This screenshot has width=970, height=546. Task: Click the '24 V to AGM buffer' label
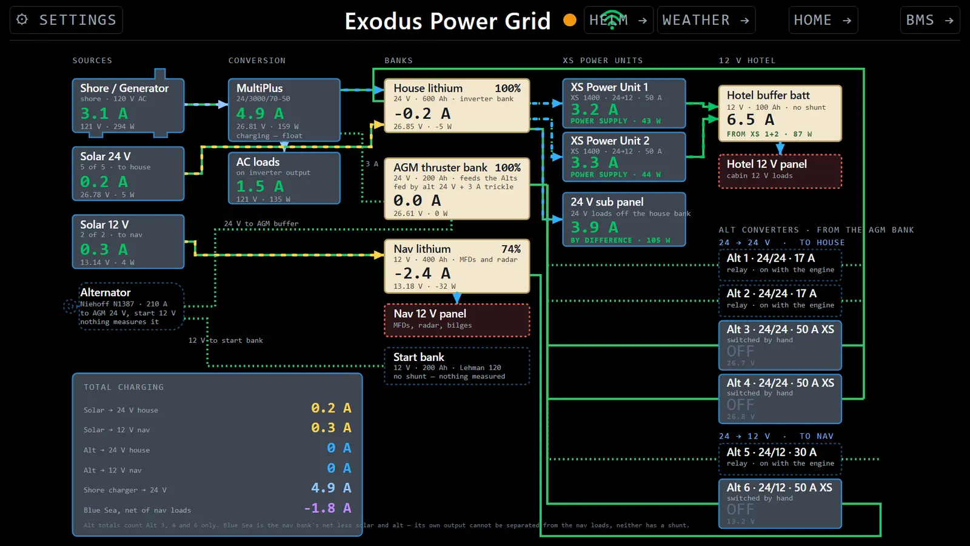pos(261,224)
